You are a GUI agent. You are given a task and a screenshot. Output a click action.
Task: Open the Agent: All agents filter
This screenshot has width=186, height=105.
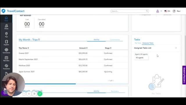point(141,54)
